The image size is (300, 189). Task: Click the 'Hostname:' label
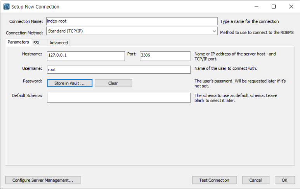click(32, 54)
